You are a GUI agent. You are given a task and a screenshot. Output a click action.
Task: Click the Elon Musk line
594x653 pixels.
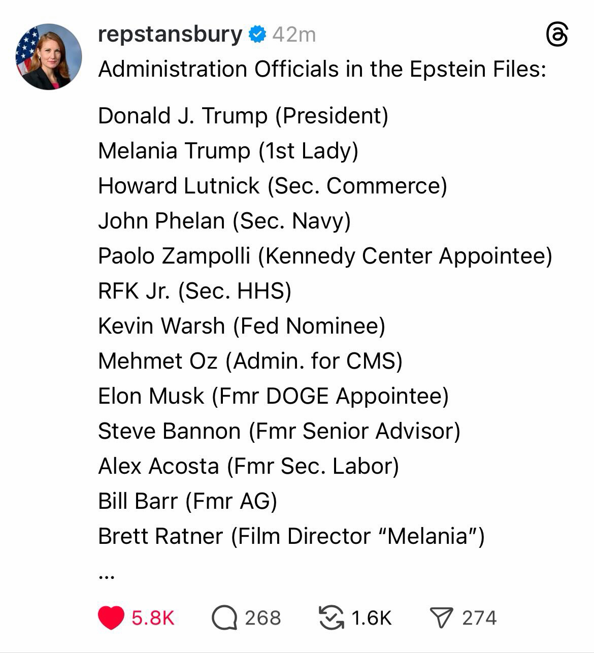[x=273, y=396]
